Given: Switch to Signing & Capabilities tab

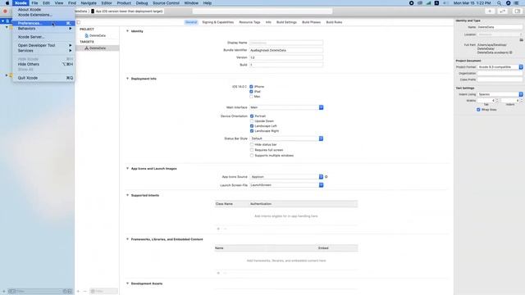Looking at the screenshot, I should click(x=218, y=22).
